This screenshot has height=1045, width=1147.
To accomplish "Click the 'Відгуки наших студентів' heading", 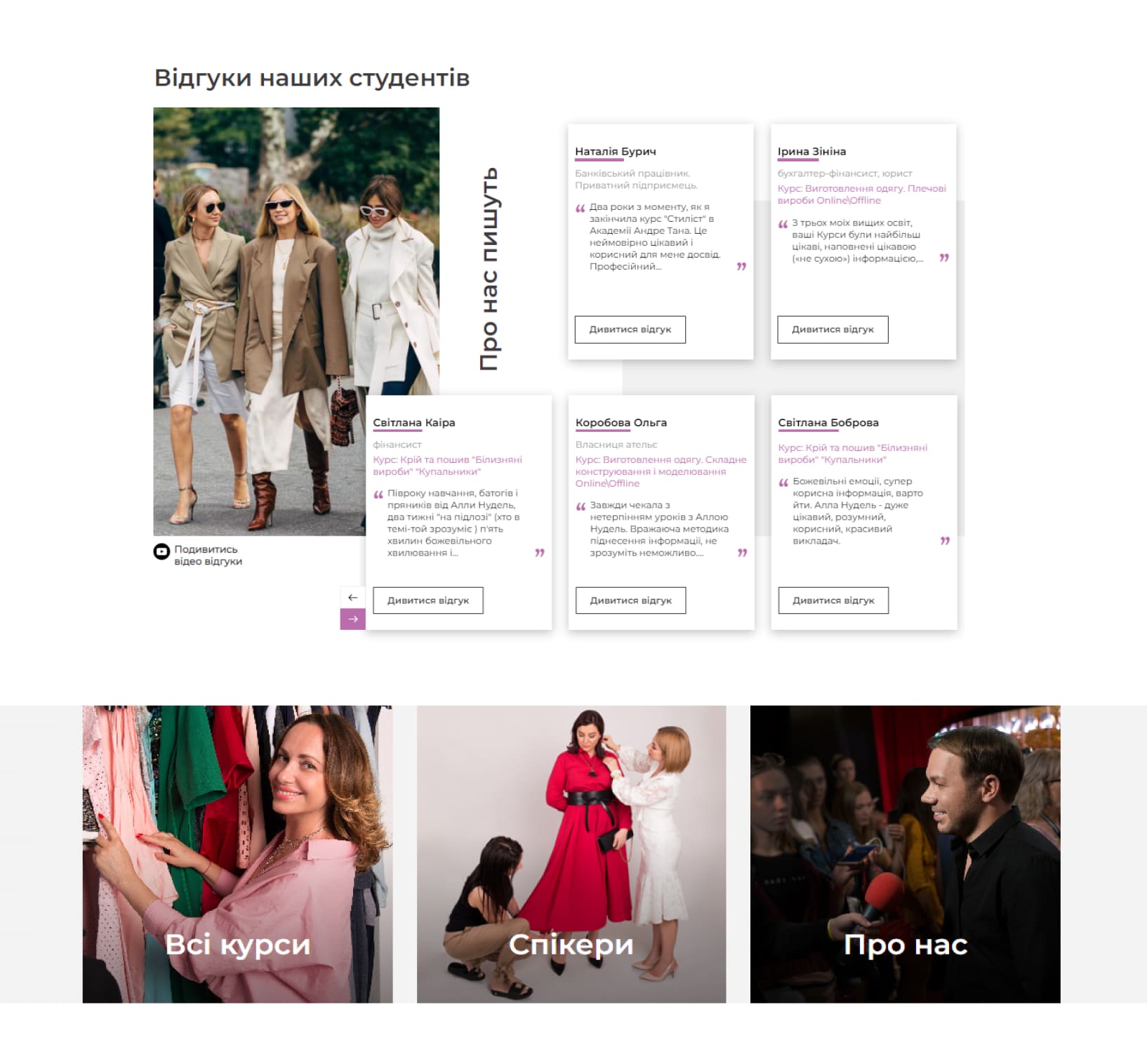I will tap(312, 78).
